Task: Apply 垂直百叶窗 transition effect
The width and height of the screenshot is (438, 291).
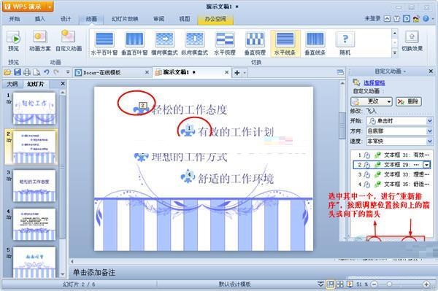Action: click(x=134, y=44)
